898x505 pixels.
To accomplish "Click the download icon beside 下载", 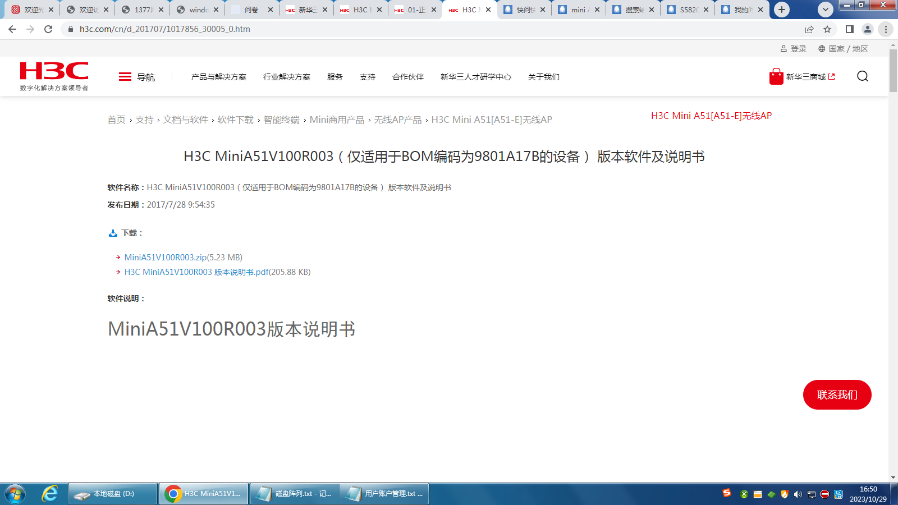I will coord(113,233).
